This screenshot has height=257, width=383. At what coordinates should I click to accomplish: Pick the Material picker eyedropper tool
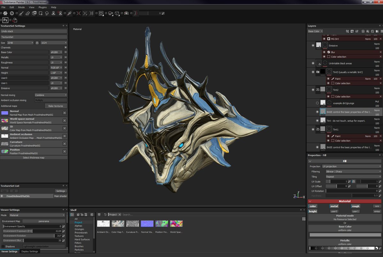[x=69, y=13]
